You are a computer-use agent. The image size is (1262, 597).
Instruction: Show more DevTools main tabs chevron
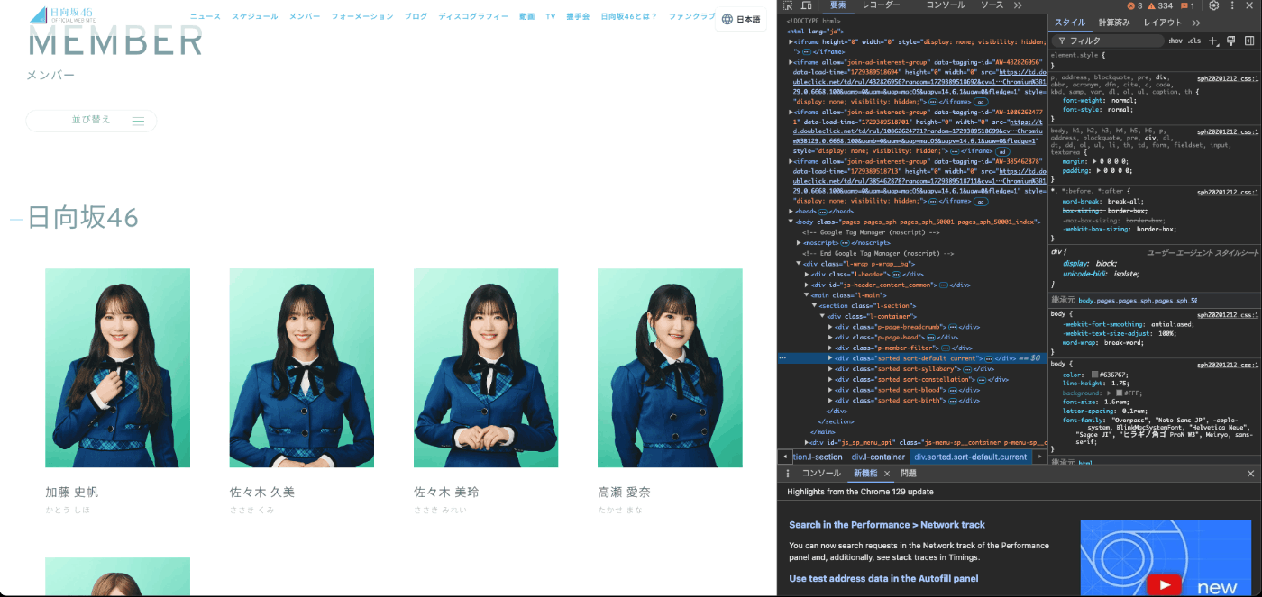1018,5
